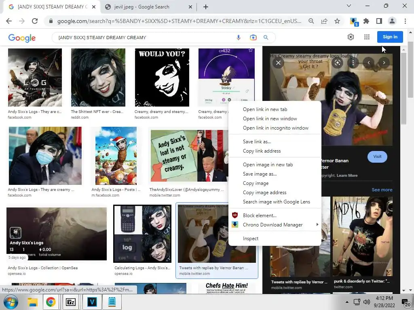Open the ANDY6 related image thumbnail
414x310 pixels.
pyautogui.click(x=363, y=236)
